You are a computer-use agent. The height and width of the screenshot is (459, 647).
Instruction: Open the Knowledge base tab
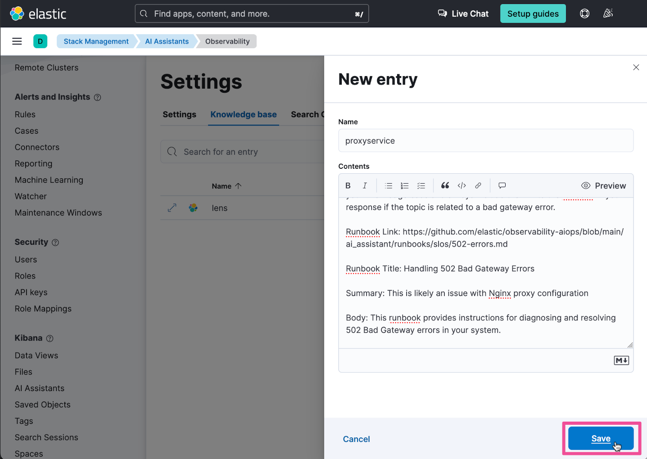click(x=244, y=114)
